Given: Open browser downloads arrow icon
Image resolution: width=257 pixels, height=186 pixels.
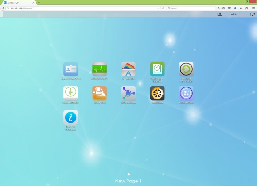Looking at the screenshot, I should 235,8.
